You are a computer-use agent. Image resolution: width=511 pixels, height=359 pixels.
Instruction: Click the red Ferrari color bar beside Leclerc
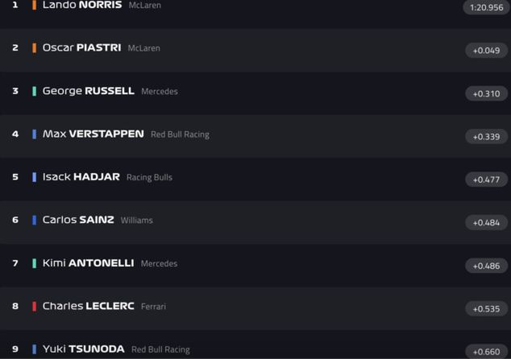[34, 306]
